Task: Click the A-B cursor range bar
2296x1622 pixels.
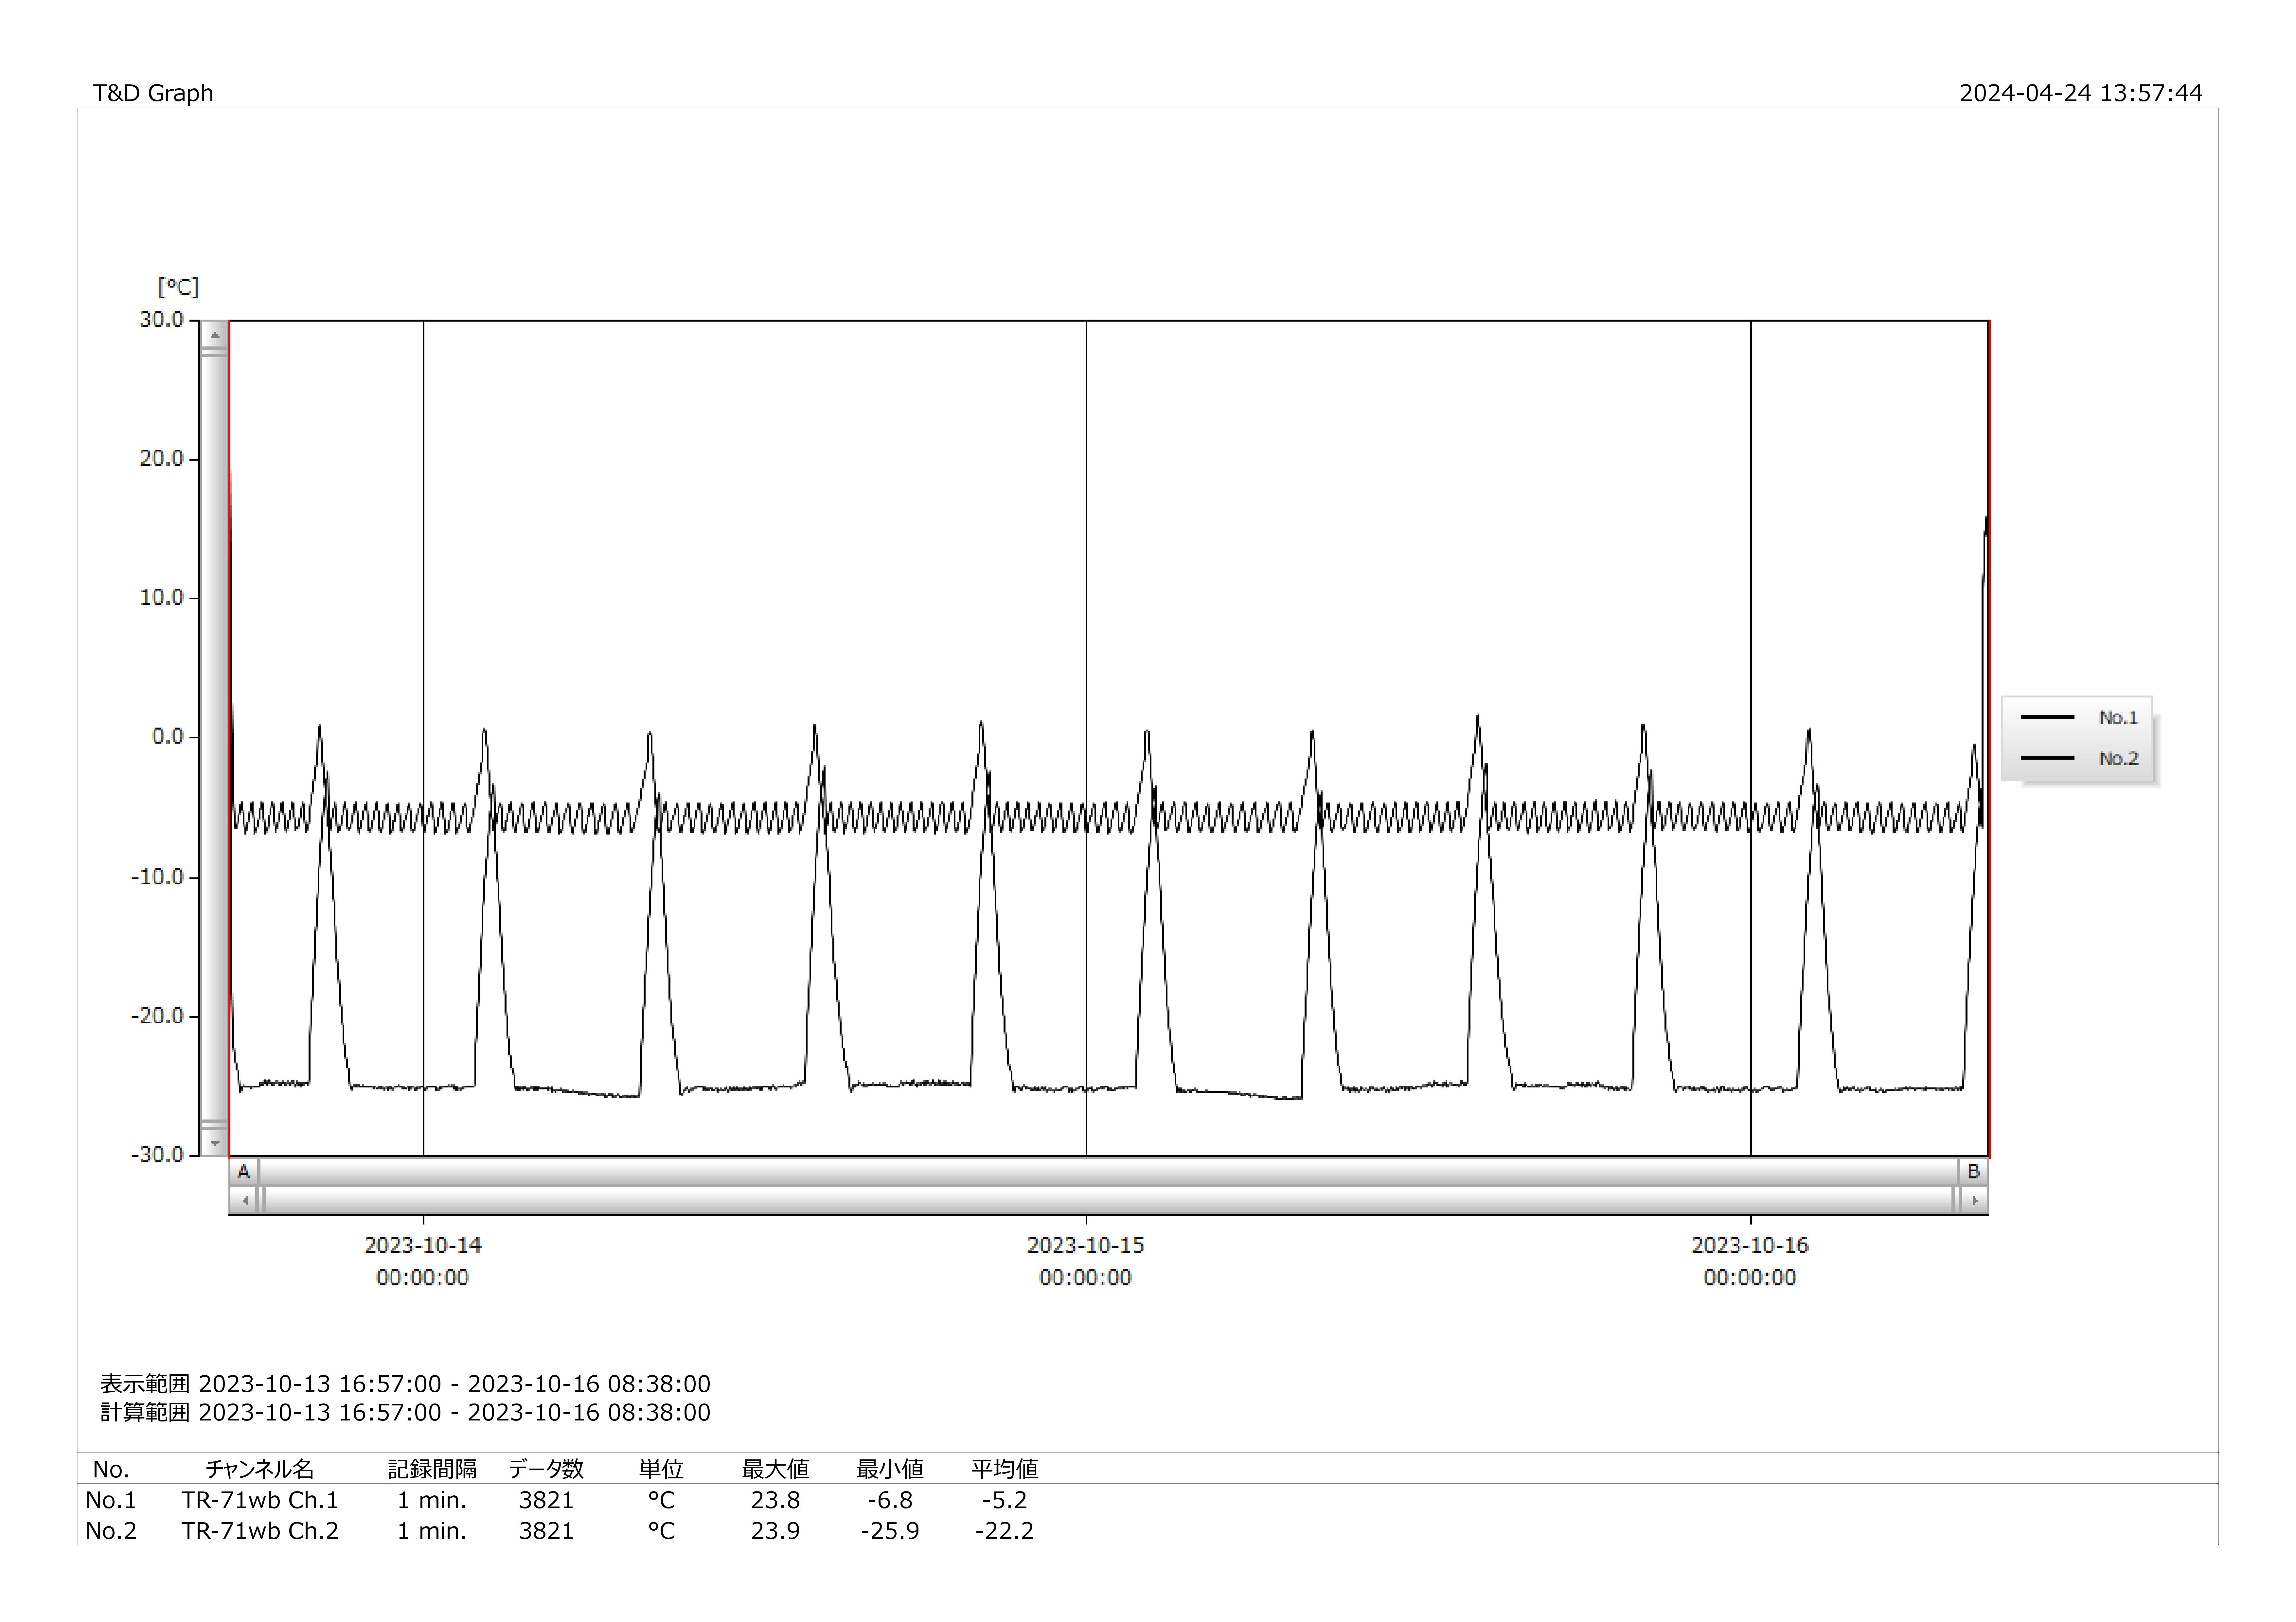Action: coord(1108,1171)
